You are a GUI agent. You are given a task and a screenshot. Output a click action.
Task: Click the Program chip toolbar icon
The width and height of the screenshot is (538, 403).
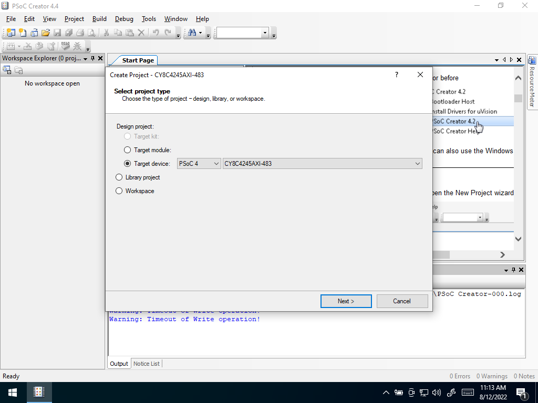(65, 46)
